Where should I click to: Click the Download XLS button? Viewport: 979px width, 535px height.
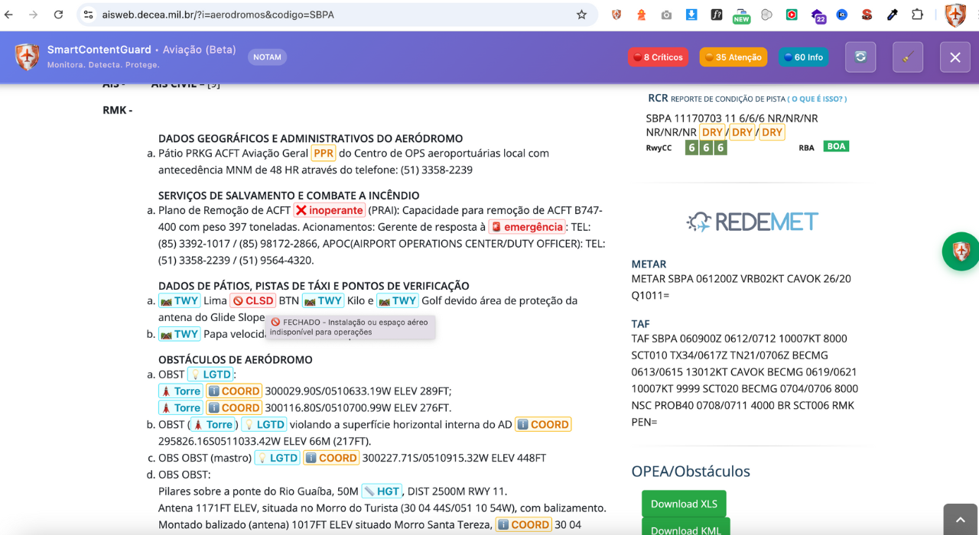coord(684,504)
